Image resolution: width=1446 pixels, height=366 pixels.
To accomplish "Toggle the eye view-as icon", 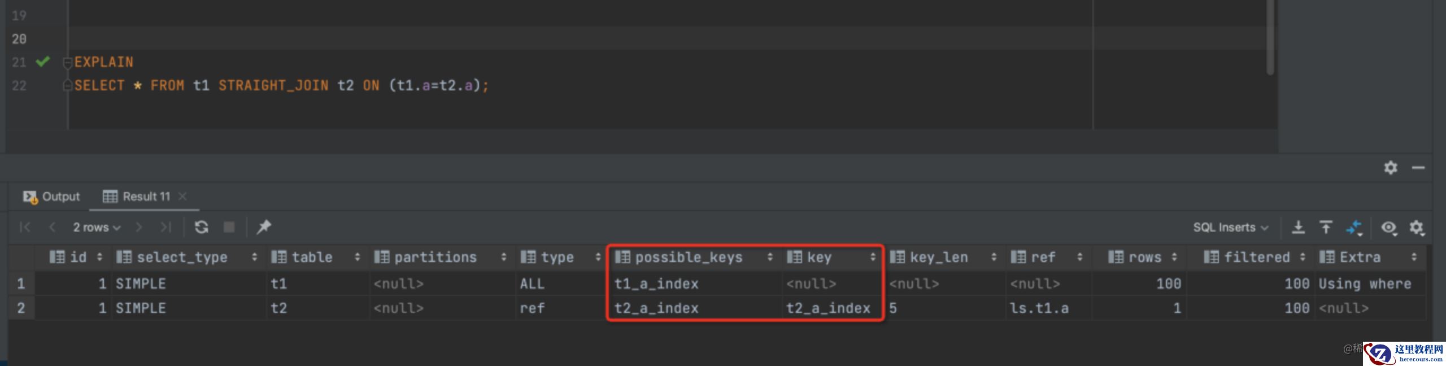I will click(1388, 228).
